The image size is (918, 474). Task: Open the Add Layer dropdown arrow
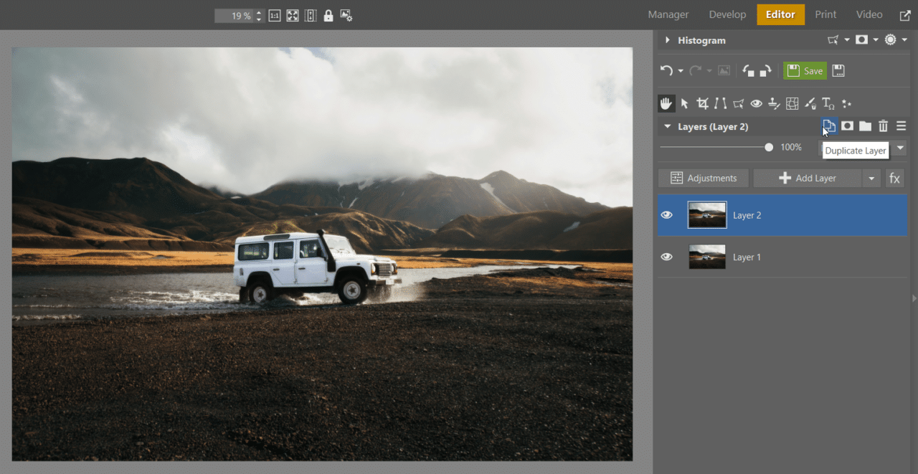coord(871,178)
